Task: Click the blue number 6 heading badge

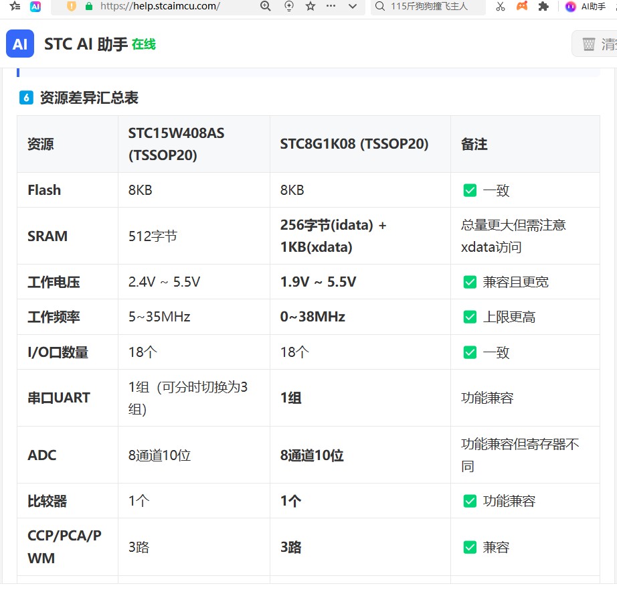Action: point(26,98)
